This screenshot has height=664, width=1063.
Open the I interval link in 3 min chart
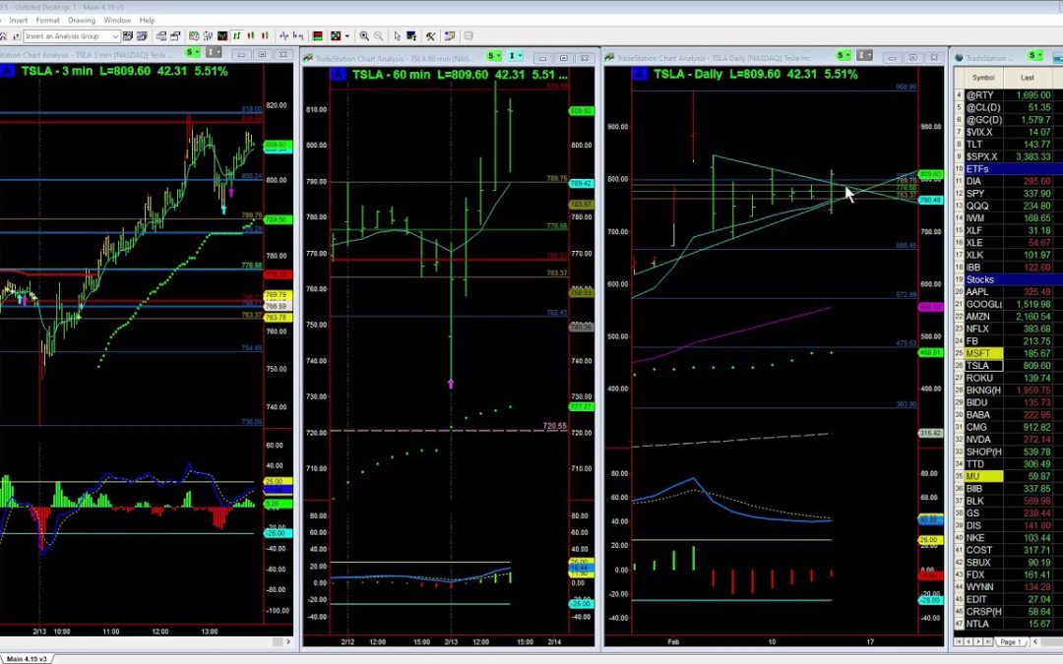tap(214, 52)
